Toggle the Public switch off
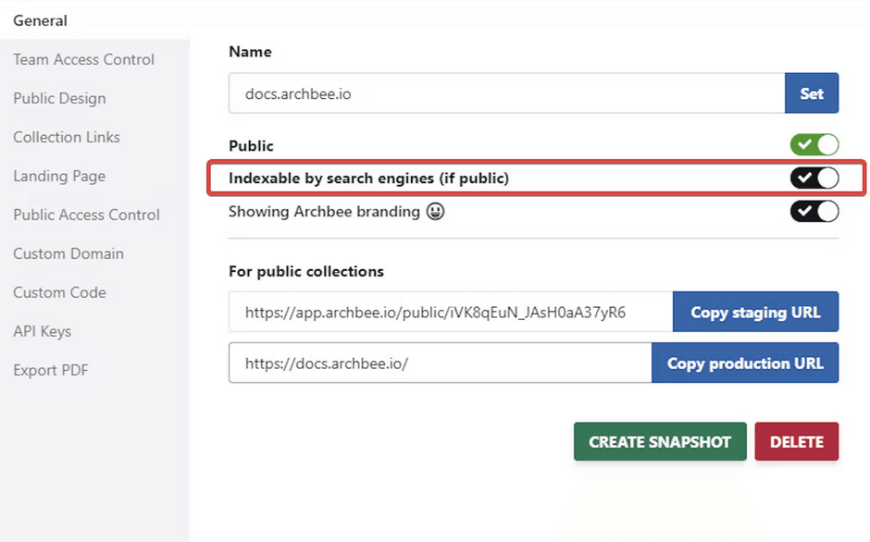Image resolution: width=870 pixels, height=542 pixels. coord(814,145)
